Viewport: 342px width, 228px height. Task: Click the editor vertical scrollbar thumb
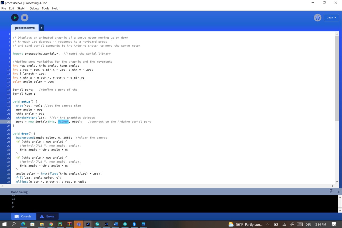coord(337,78)
